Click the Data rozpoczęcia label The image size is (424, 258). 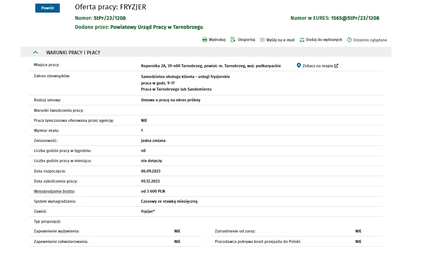(x=50, y=171)
